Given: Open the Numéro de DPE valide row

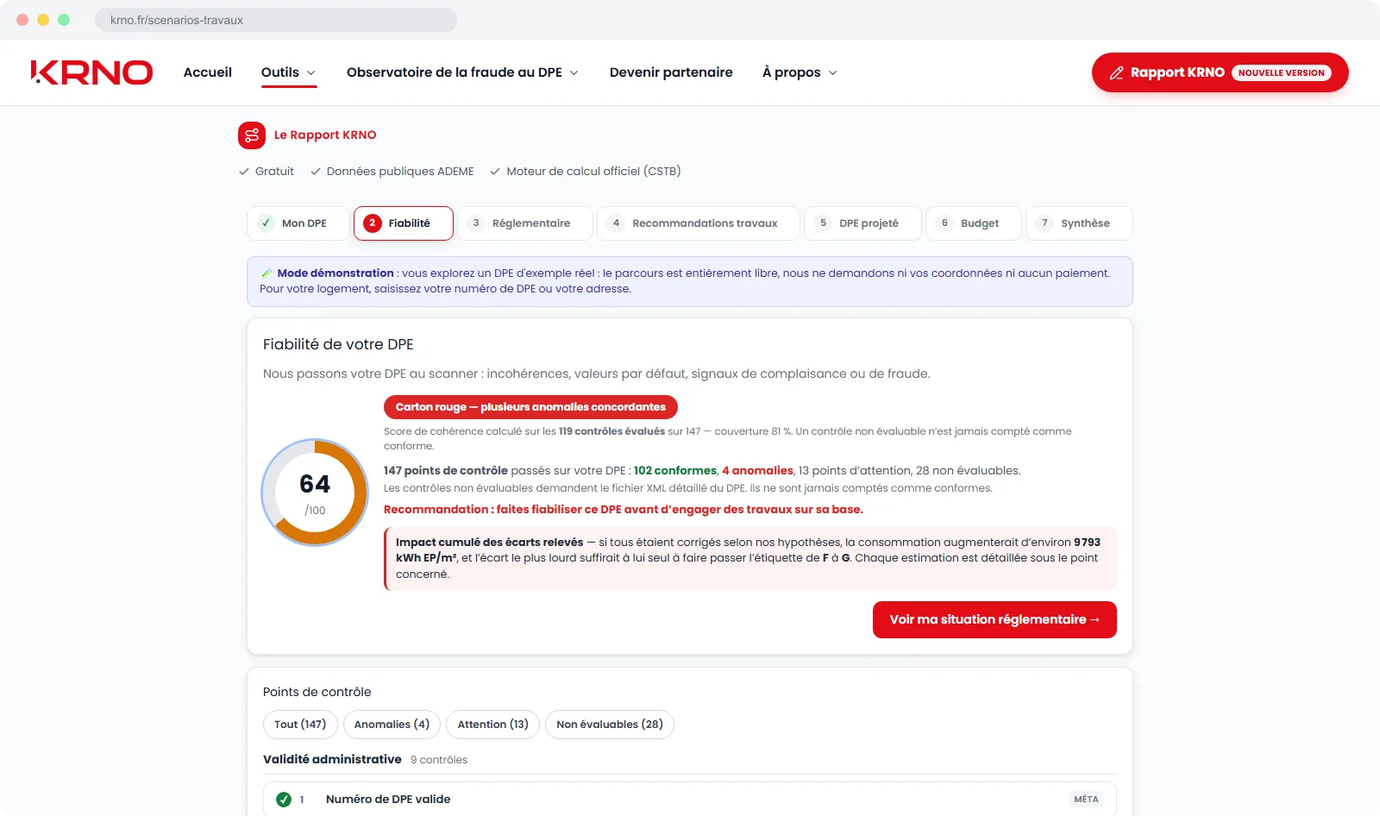Looking at the screenshot, I should point(690,800).
